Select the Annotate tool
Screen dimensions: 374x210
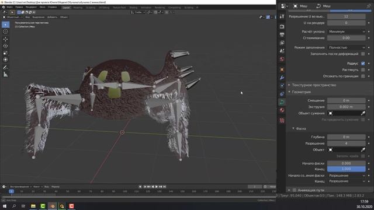point(5,68)
